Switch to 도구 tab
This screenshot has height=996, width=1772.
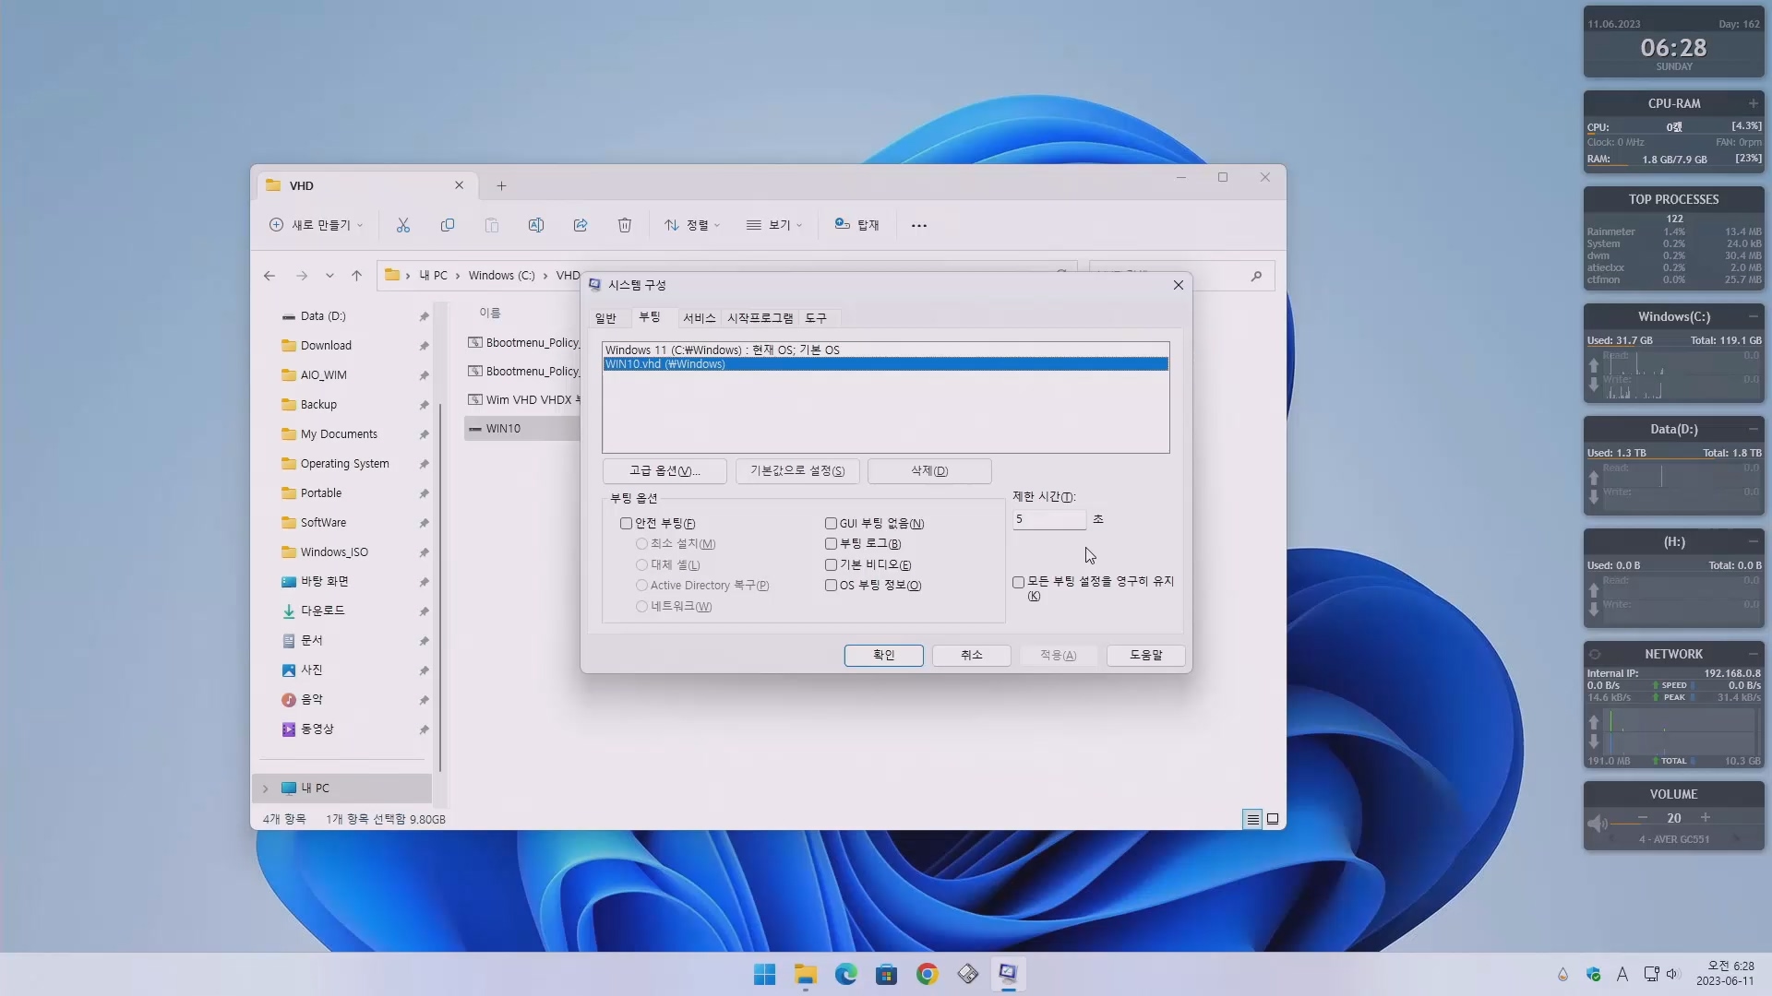pyautogui.click(x=816, y=318)
